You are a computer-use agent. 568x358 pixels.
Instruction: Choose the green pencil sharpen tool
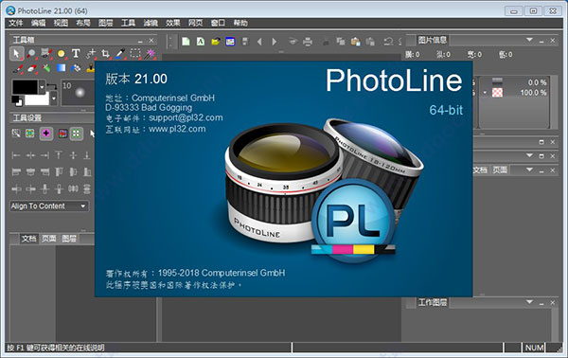coord(46,68)
